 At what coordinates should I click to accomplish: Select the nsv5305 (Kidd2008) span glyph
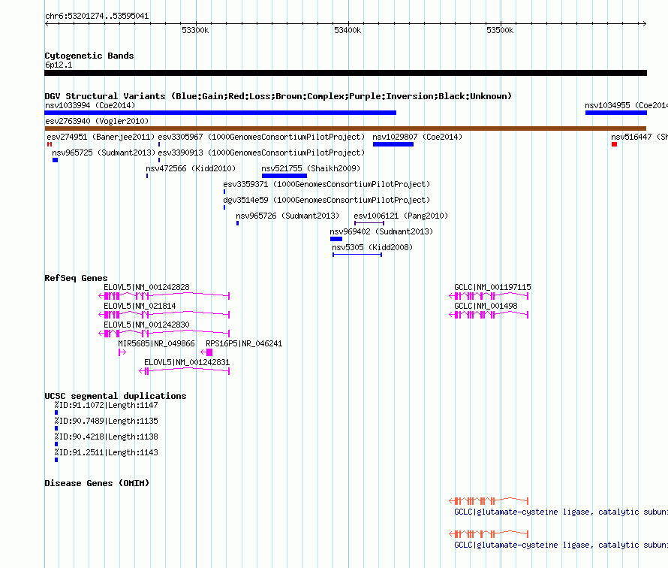(357, 255)
